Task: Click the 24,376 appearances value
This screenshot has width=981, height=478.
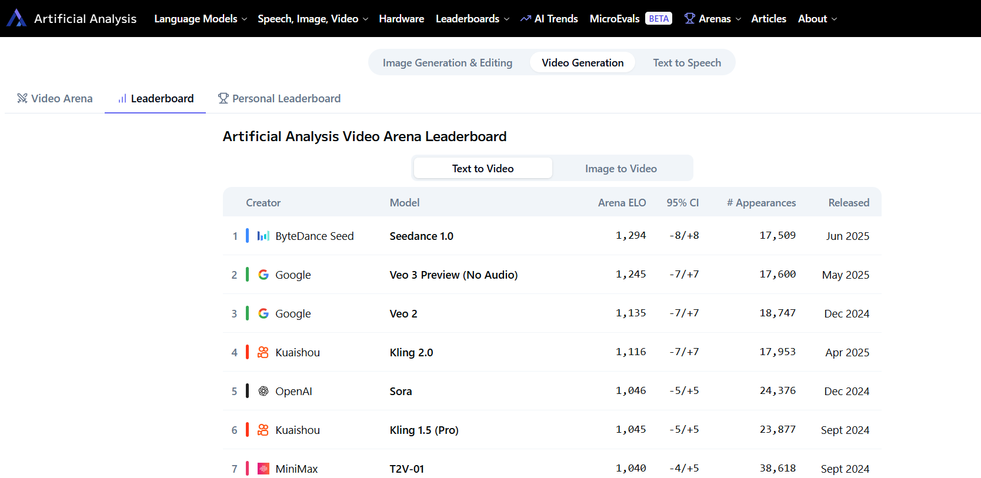Action: [x=778, y=391]
